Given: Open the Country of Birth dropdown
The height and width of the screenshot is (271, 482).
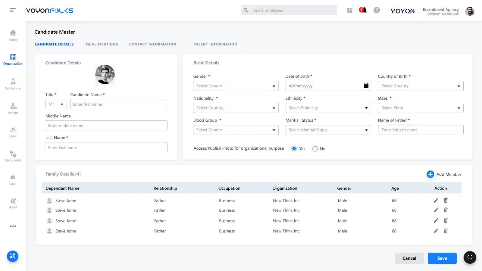Looking at the screenshot, I should point(421,86).
